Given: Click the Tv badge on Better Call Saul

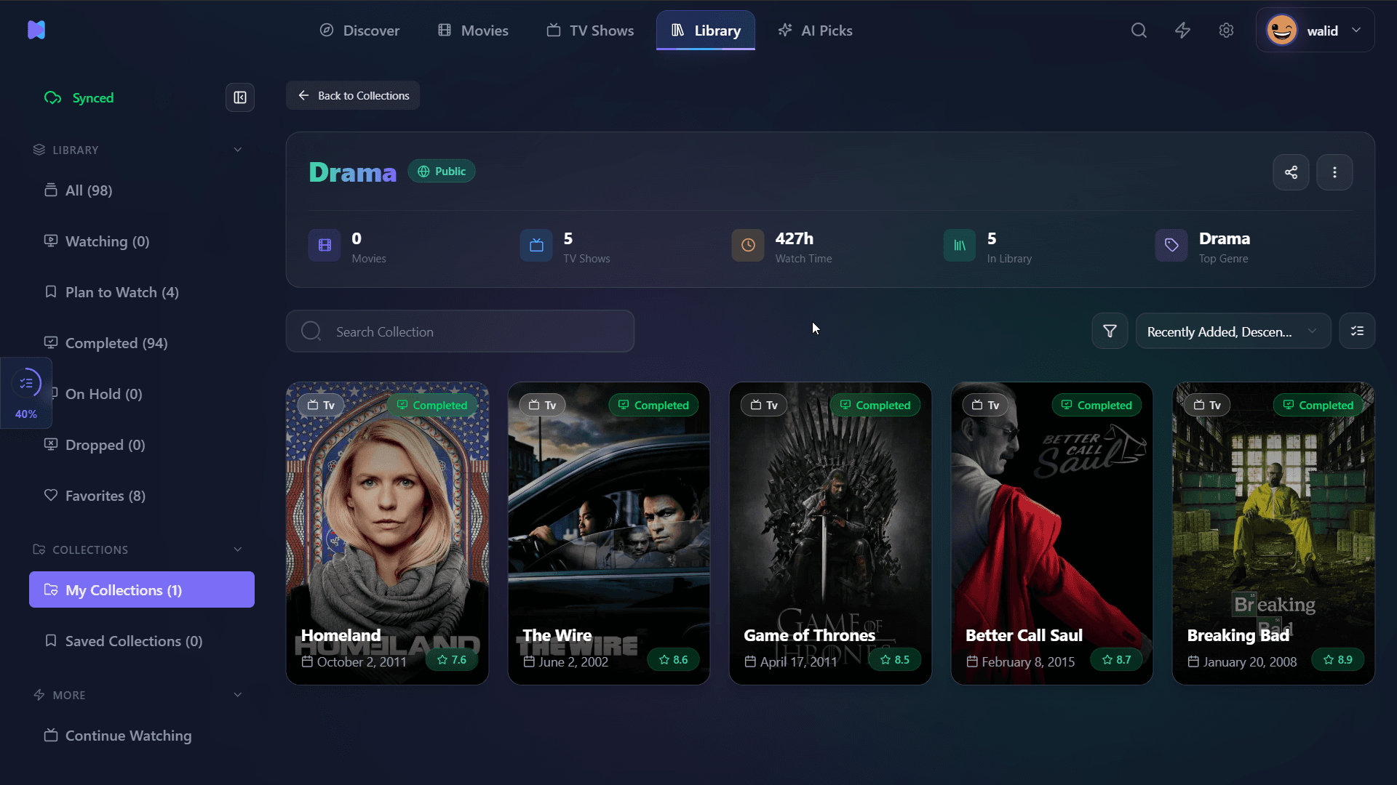Looking at the screenshot, I should [x=985, y=405].
